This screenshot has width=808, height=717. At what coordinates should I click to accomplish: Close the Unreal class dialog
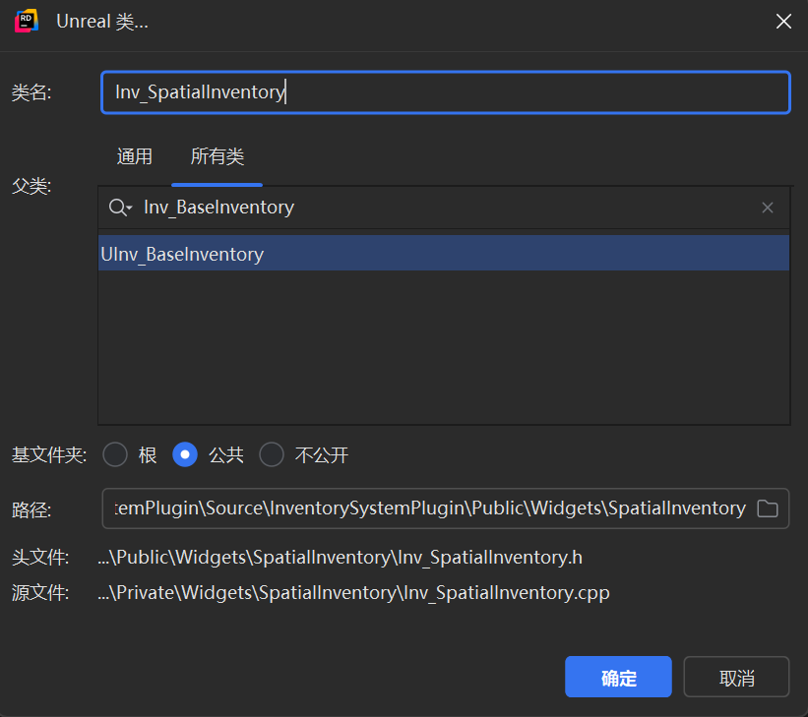(x=783, y=21)
